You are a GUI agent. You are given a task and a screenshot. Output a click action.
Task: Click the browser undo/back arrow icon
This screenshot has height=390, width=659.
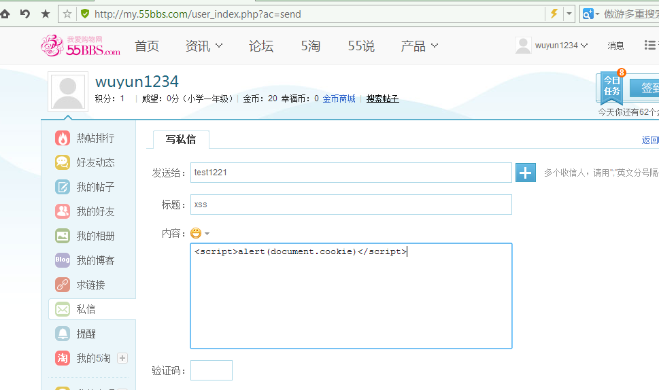pyautogui.click(x=24, y=14)
